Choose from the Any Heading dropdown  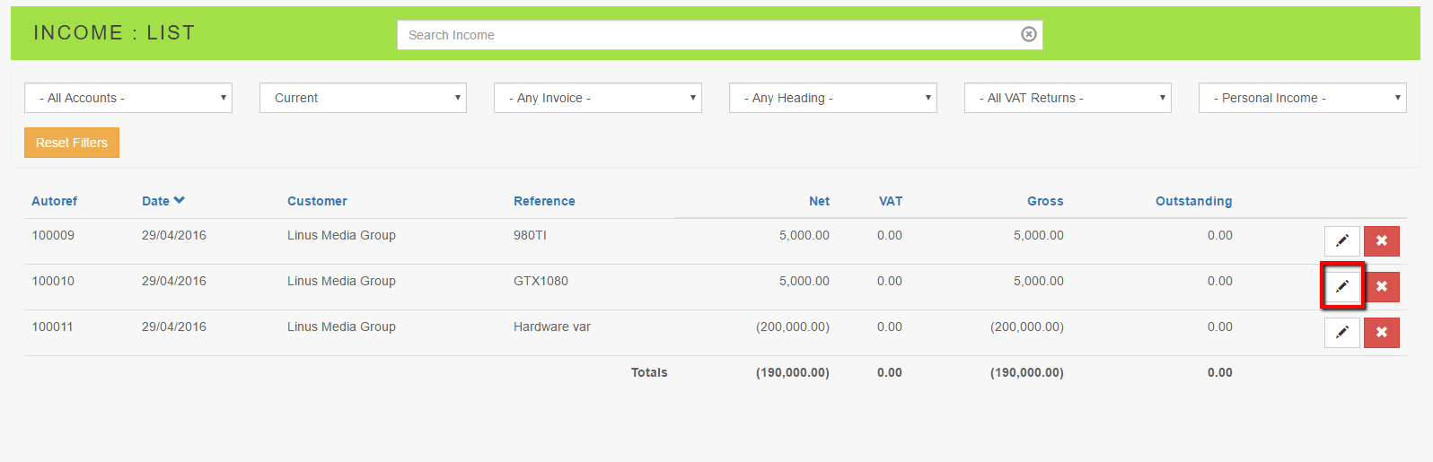832,98
